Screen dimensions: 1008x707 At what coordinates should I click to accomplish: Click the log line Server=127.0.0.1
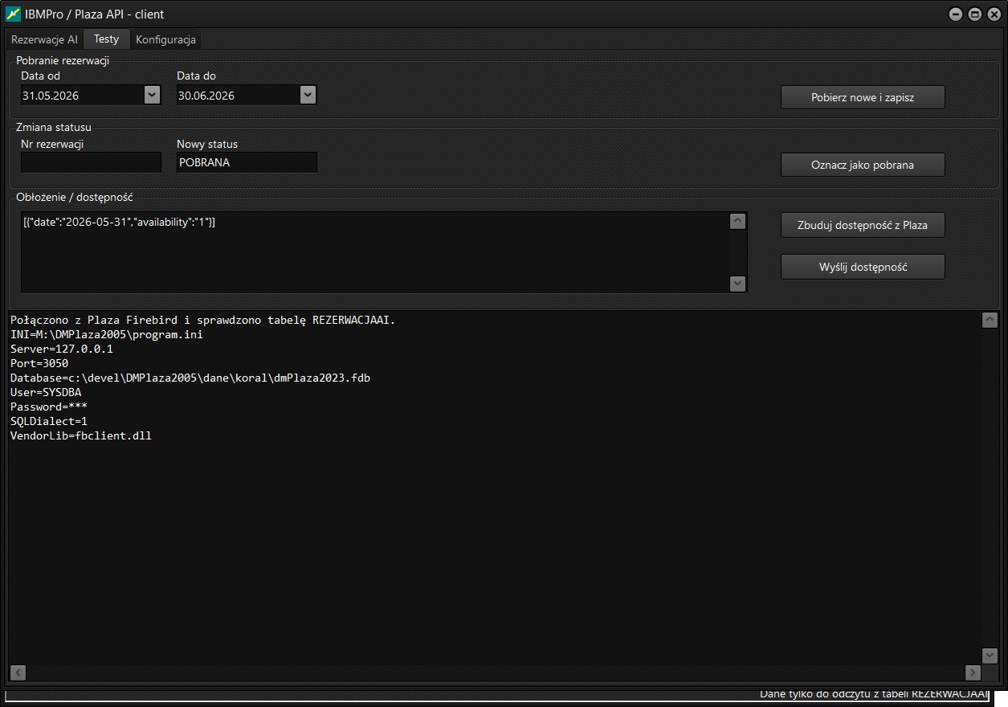(62, 349)
